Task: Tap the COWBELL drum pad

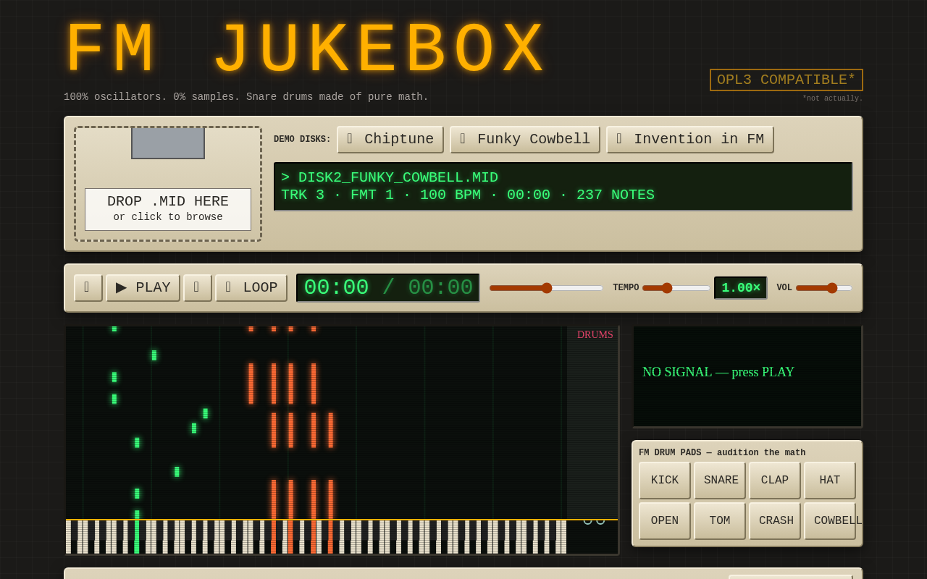Action: coord(830,521)
